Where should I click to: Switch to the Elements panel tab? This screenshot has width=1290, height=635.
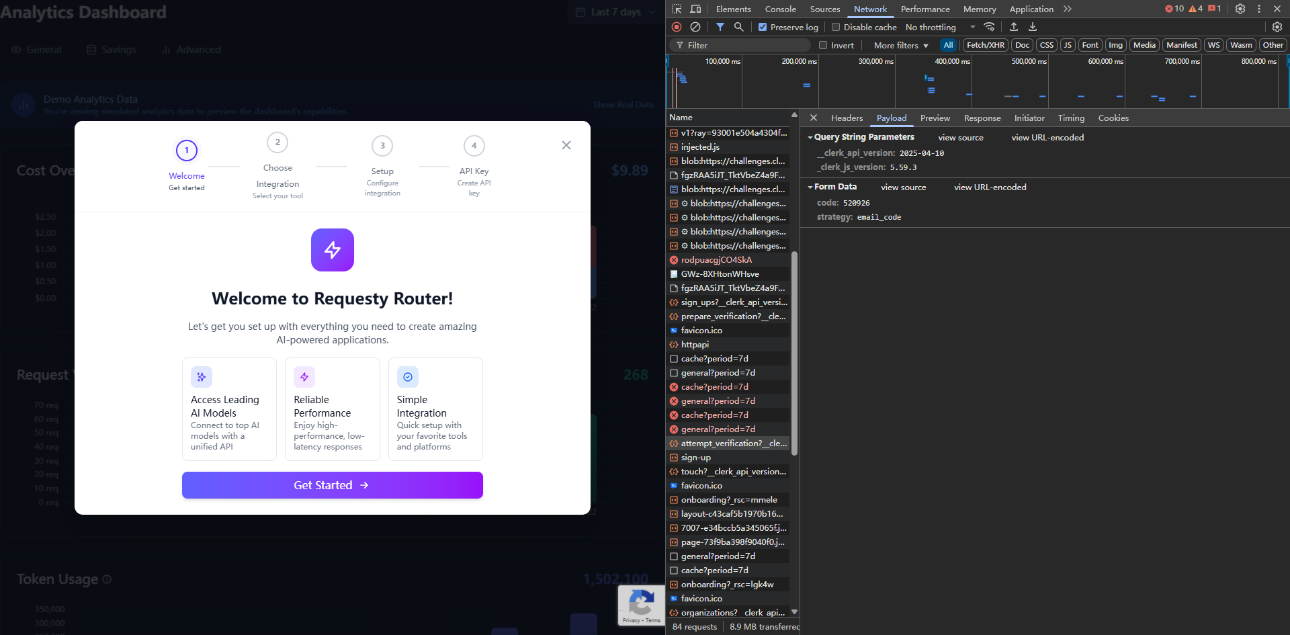click(x=733, y=9)
